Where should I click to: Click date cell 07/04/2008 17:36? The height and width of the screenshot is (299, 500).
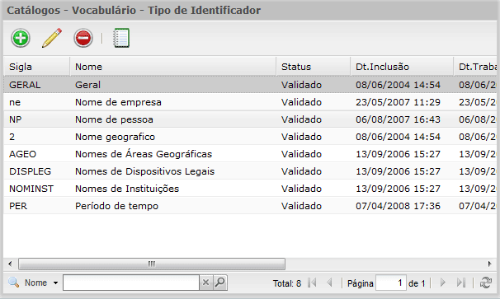pos(398,206)
